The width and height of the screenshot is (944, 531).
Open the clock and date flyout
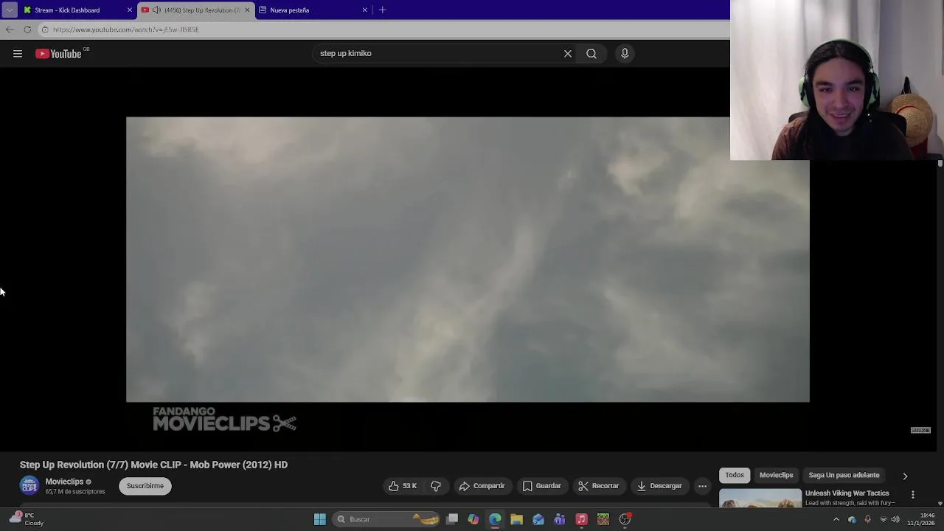[921, 519]
